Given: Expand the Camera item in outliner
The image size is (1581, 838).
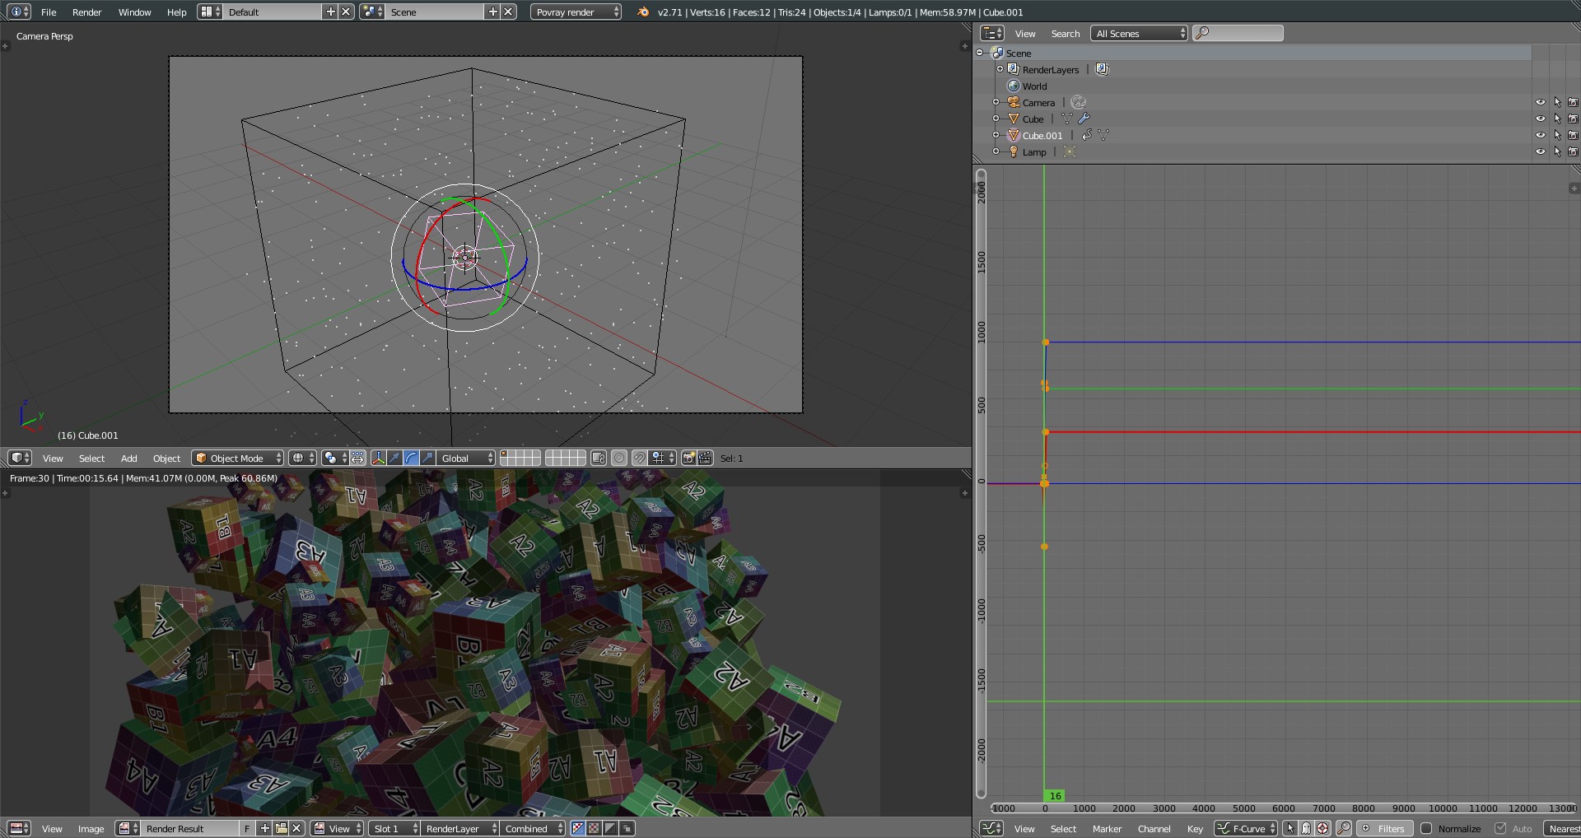Looking at the screenshot, I should (x=996, y=103).
